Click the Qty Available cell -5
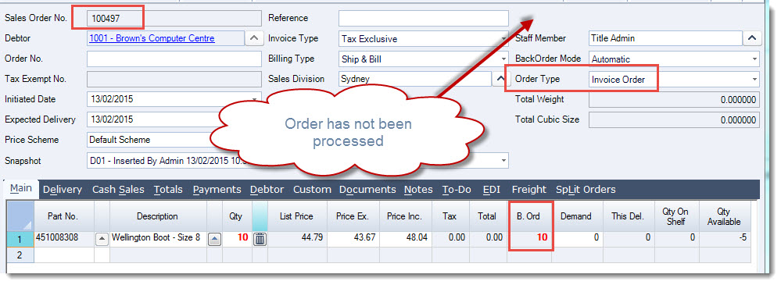This screenshot has height=285, width=781. (x=724, y=239)
